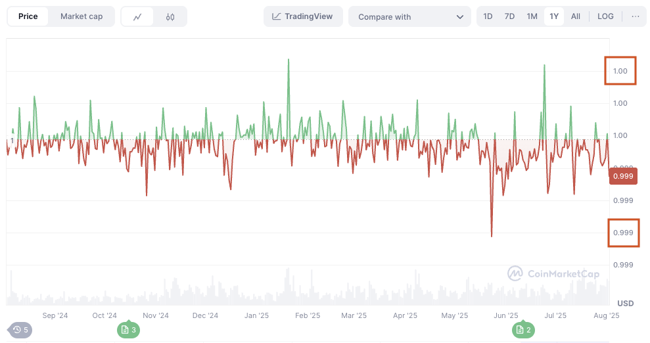Select the 1M time range
Screen dimensions: 650x343
(x=532, y=16)
